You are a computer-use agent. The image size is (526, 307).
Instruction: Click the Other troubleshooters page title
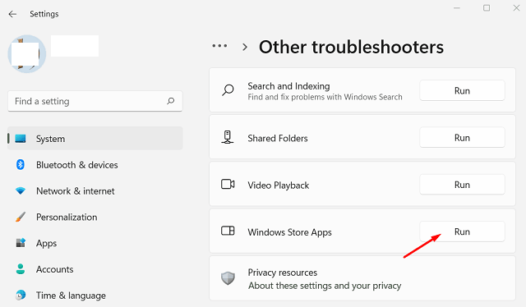351,47
